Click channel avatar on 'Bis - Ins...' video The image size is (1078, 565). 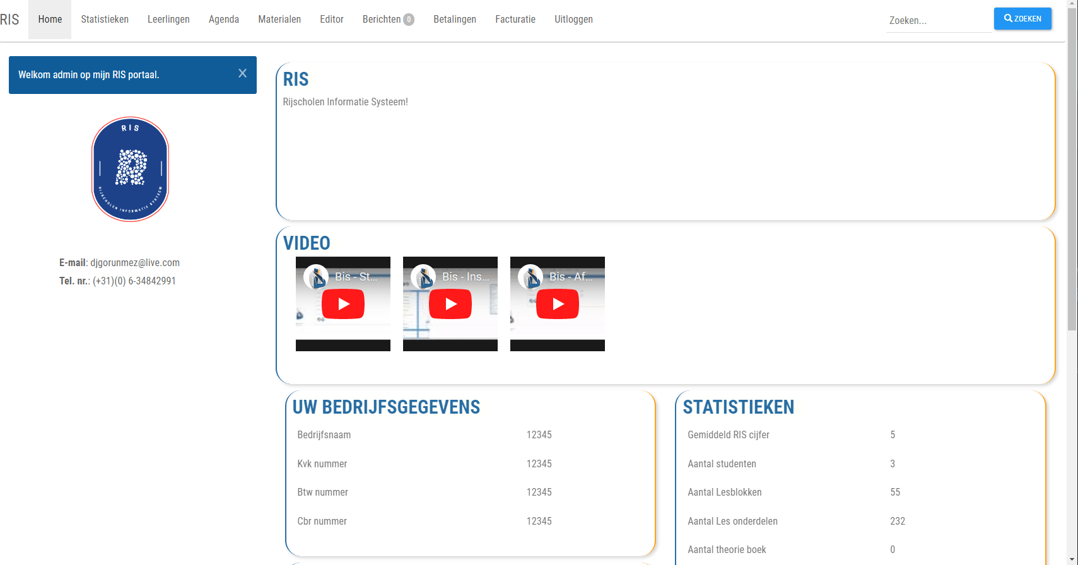point(423,277)
